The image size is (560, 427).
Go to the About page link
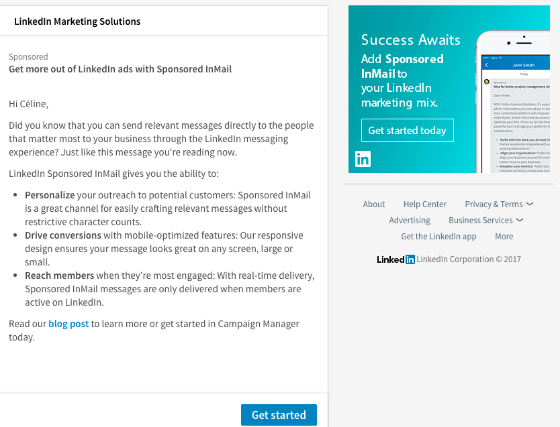[374, 204]
